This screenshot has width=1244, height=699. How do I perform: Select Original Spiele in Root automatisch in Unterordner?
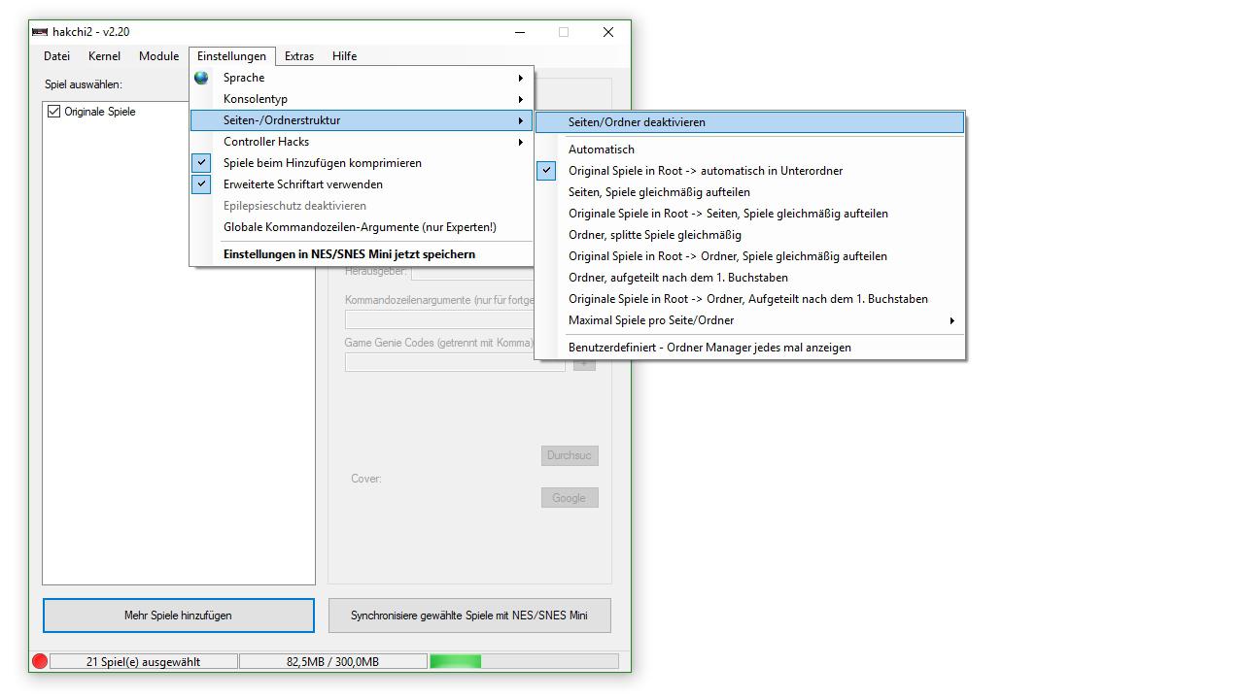750,171
